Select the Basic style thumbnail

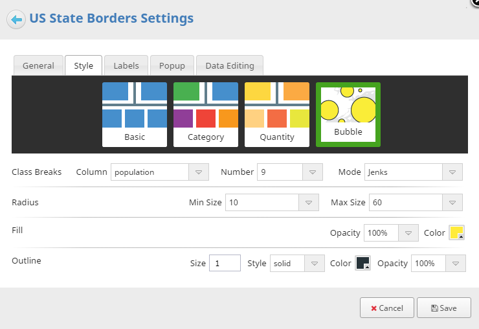(135, 115)
